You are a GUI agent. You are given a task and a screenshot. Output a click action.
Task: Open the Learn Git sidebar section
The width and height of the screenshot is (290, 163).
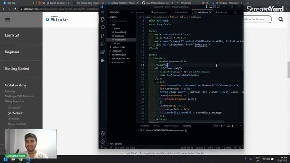click(x=12, y=35)
